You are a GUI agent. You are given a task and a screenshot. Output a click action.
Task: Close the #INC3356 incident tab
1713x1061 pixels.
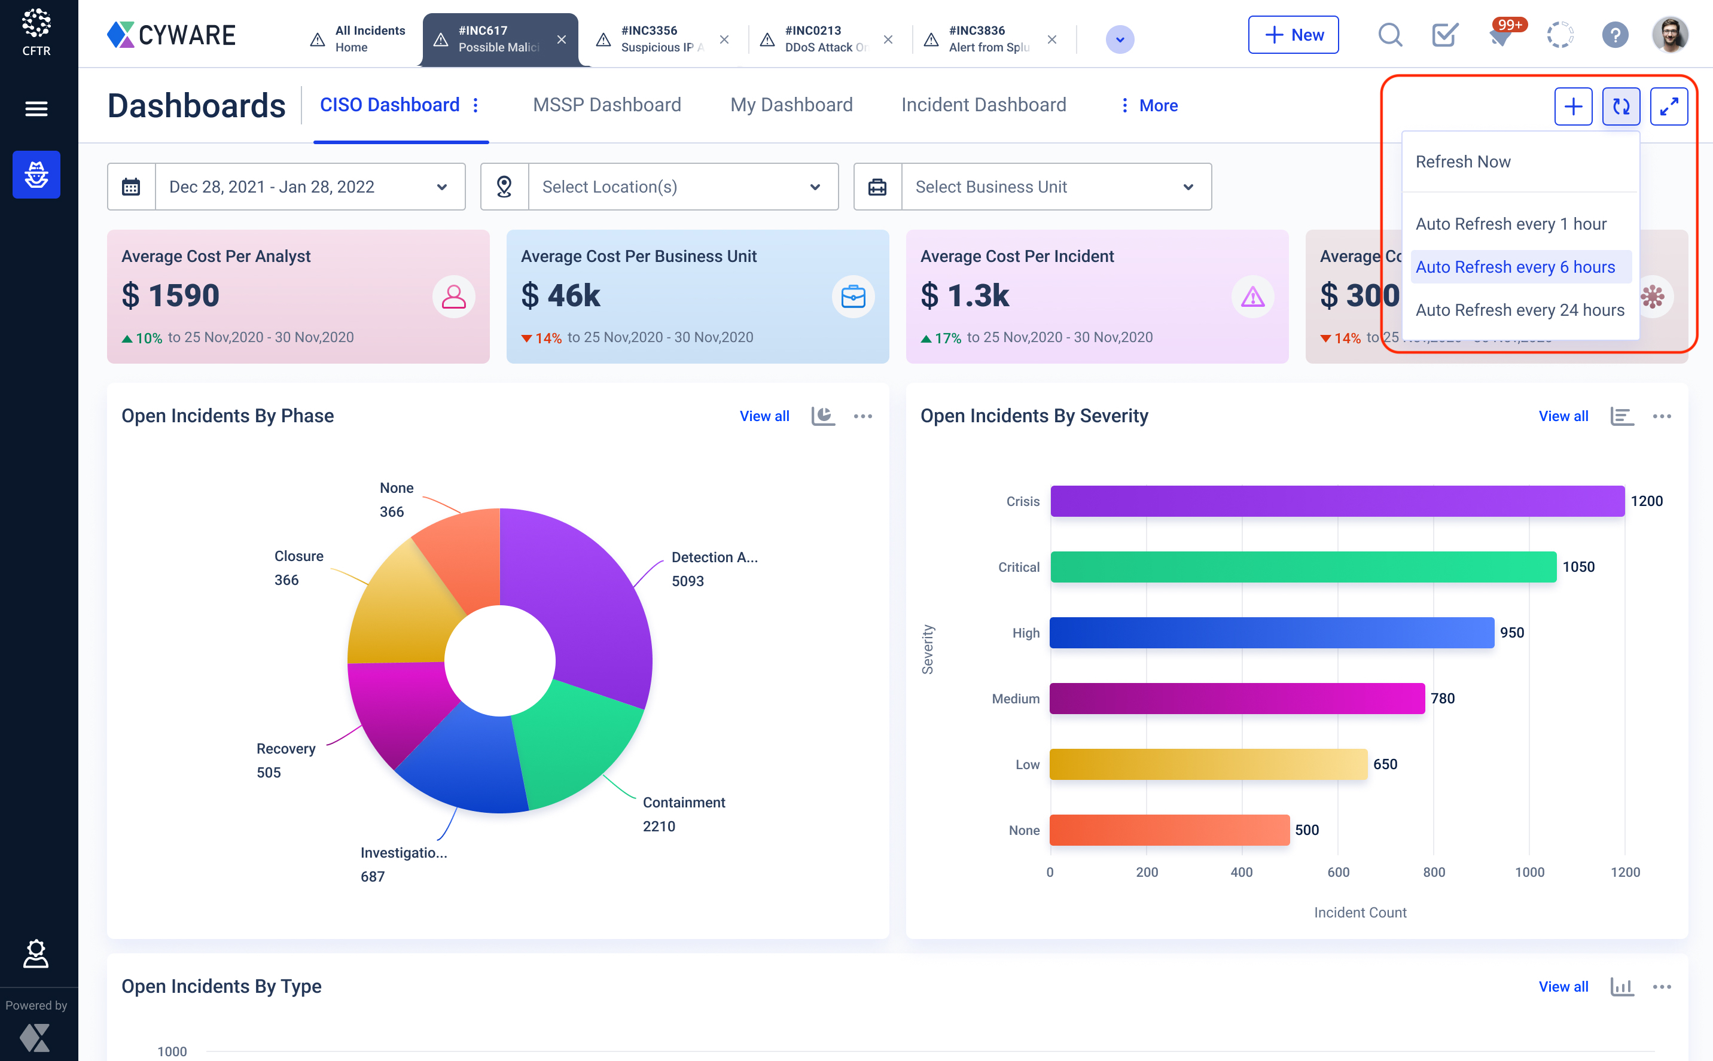(724, 39)
